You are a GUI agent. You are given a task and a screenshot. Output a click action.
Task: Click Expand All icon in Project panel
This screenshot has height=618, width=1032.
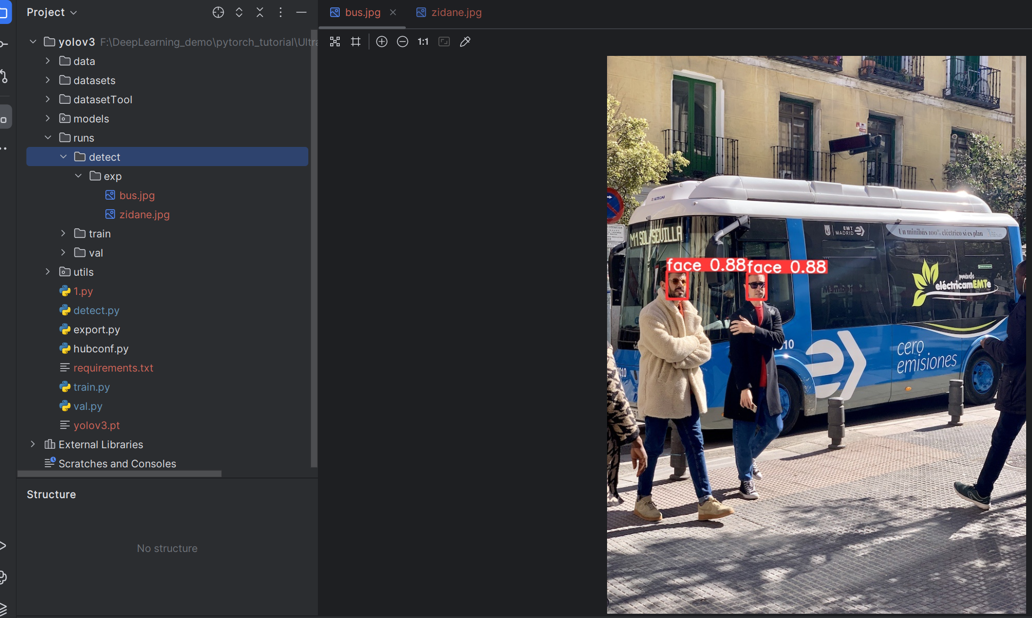pos(239,12)
